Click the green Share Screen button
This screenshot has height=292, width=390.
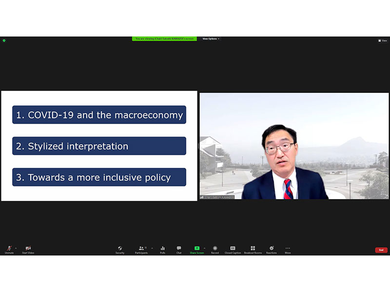pos(197,249)
